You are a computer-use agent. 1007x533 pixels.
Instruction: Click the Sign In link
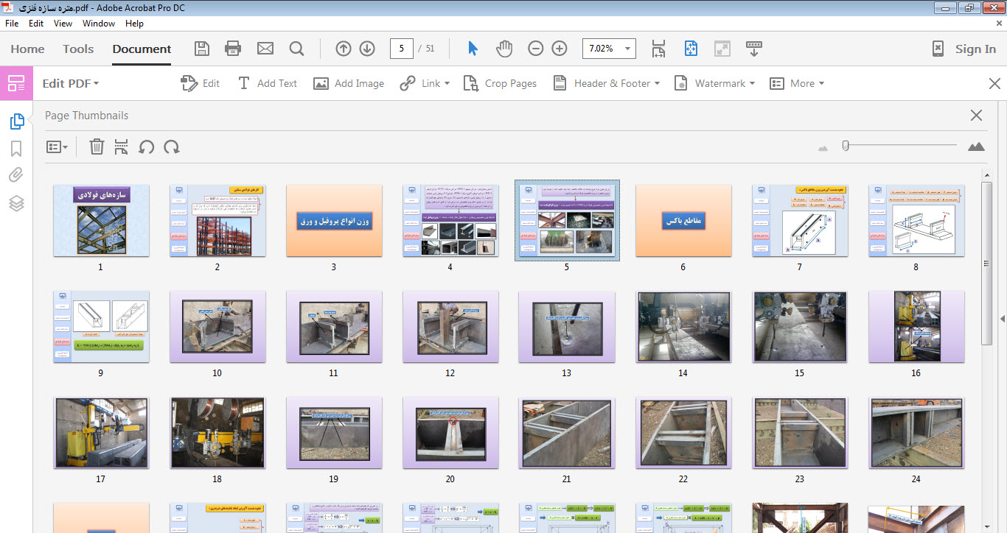[x=975, y=49]
